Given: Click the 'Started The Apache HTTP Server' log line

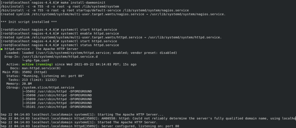Looking at the screenshot, I should [79, 122].
